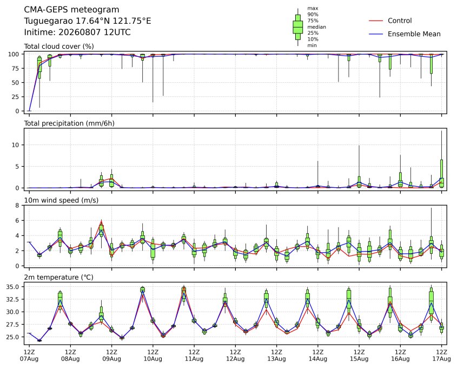Click the '6' wind speed axis value

coord(17,221)
